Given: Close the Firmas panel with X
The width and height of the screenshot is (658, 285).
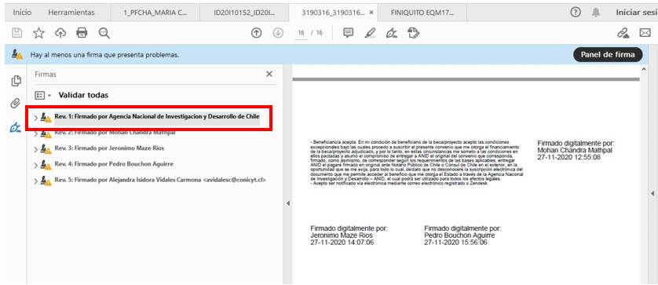Looking at the screenshot, I should (269, 75).
